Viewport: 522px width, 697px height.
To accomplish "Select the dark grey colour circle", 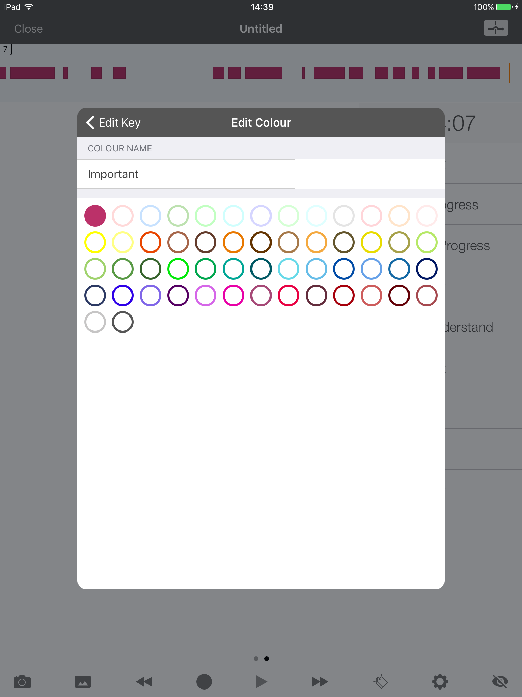I will tap(123, 322).
